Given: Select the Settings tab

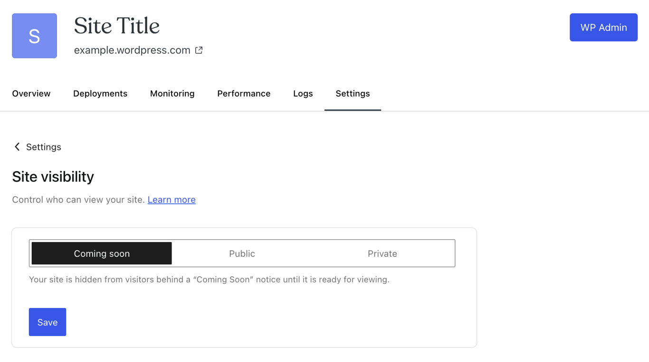Looking at the screenshot, I should tap(353, 93).
